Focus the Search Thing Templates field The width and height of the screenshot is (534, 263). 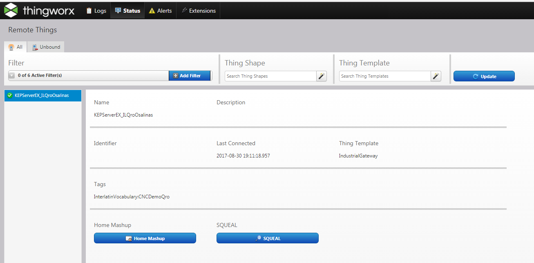tap(385, 76)
